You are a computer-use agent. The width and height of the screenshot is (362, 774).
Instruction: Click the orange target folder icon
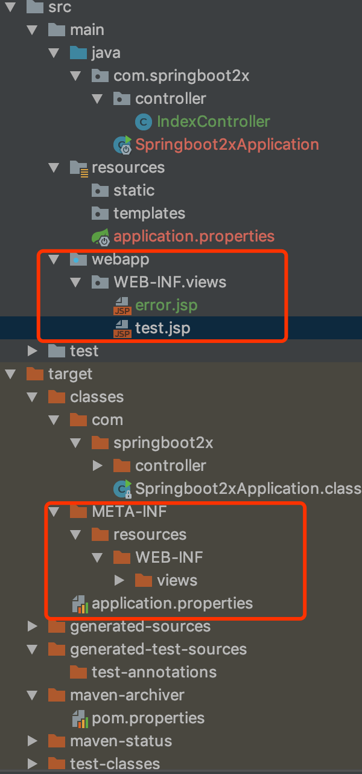point(35,374)
